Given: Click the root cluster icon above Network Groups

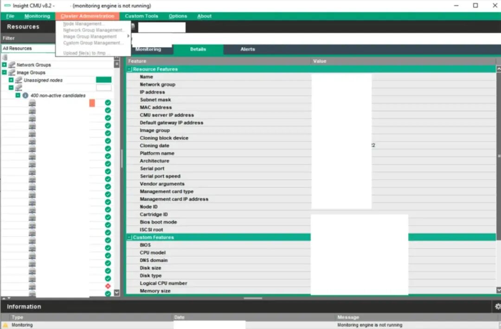Looking at the screenshot, I should pyautogui.click(x=5, y=57).
